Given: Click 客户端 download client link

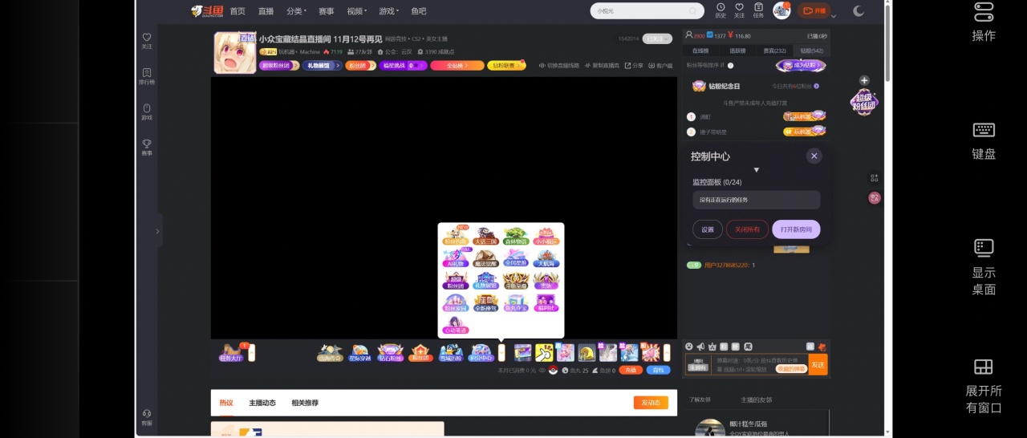Looking at the screenshot, I should [x=660, y=66].
